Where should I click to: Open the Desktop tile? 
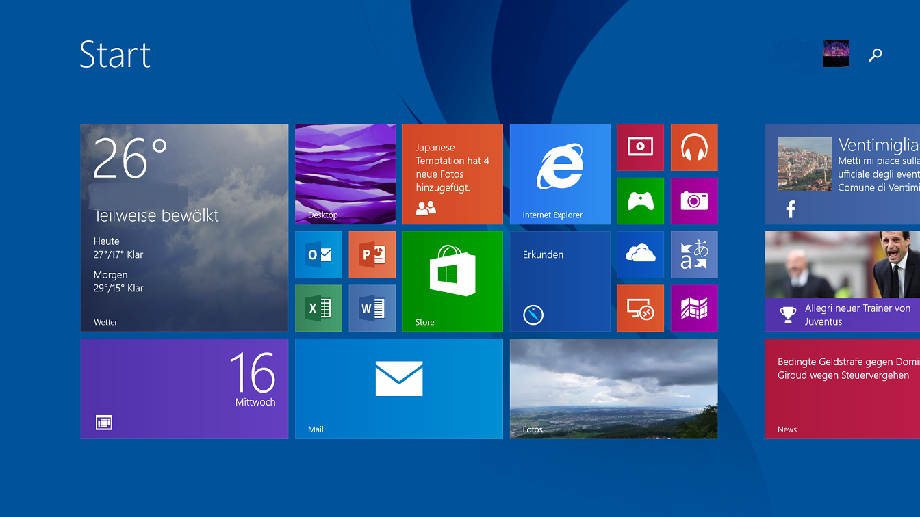coord(345,174)
